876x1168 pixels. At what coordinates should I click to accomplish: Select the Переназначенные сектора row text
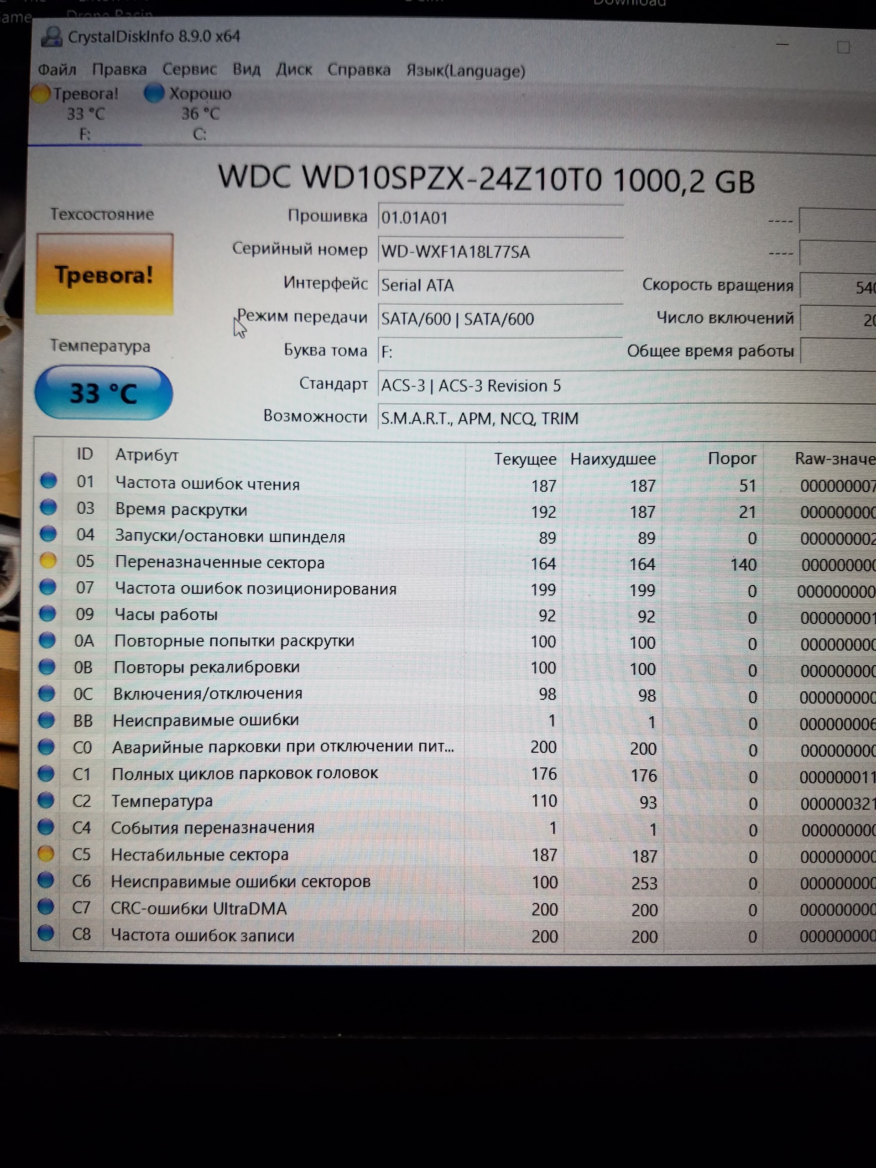[x=219, y=563]
